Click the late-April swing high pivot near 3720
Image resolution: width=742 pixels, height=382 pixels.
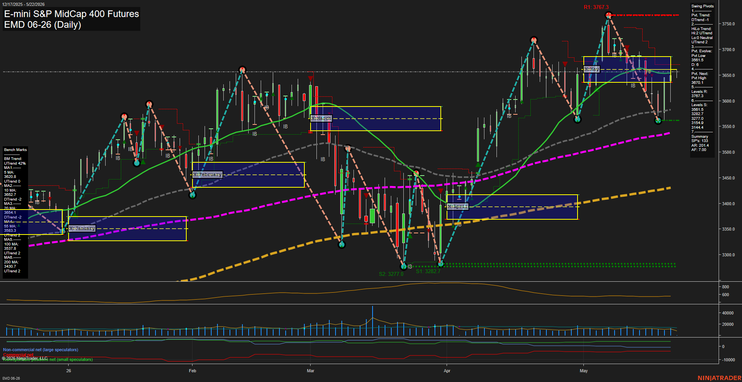coord(534,40)
